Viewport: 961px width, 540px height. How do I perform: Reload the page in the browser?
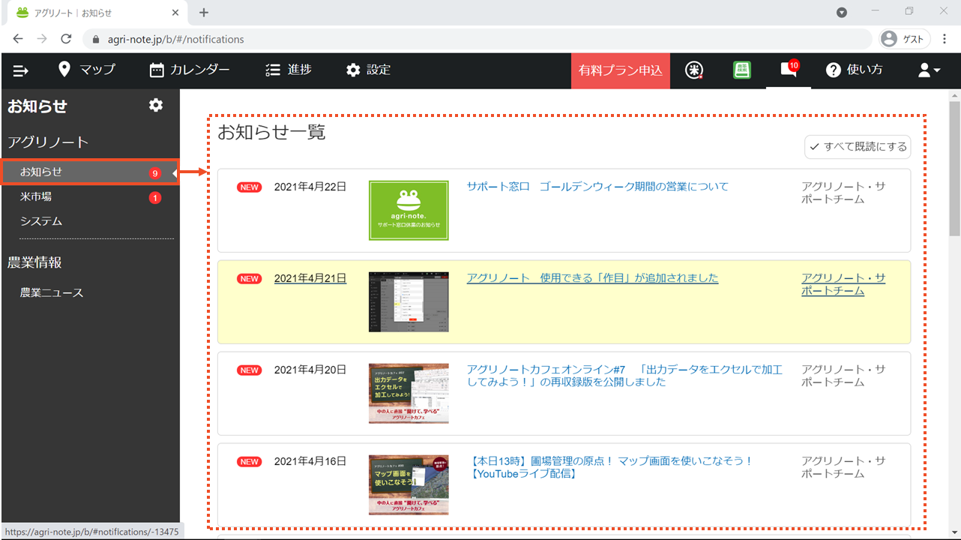66,39
